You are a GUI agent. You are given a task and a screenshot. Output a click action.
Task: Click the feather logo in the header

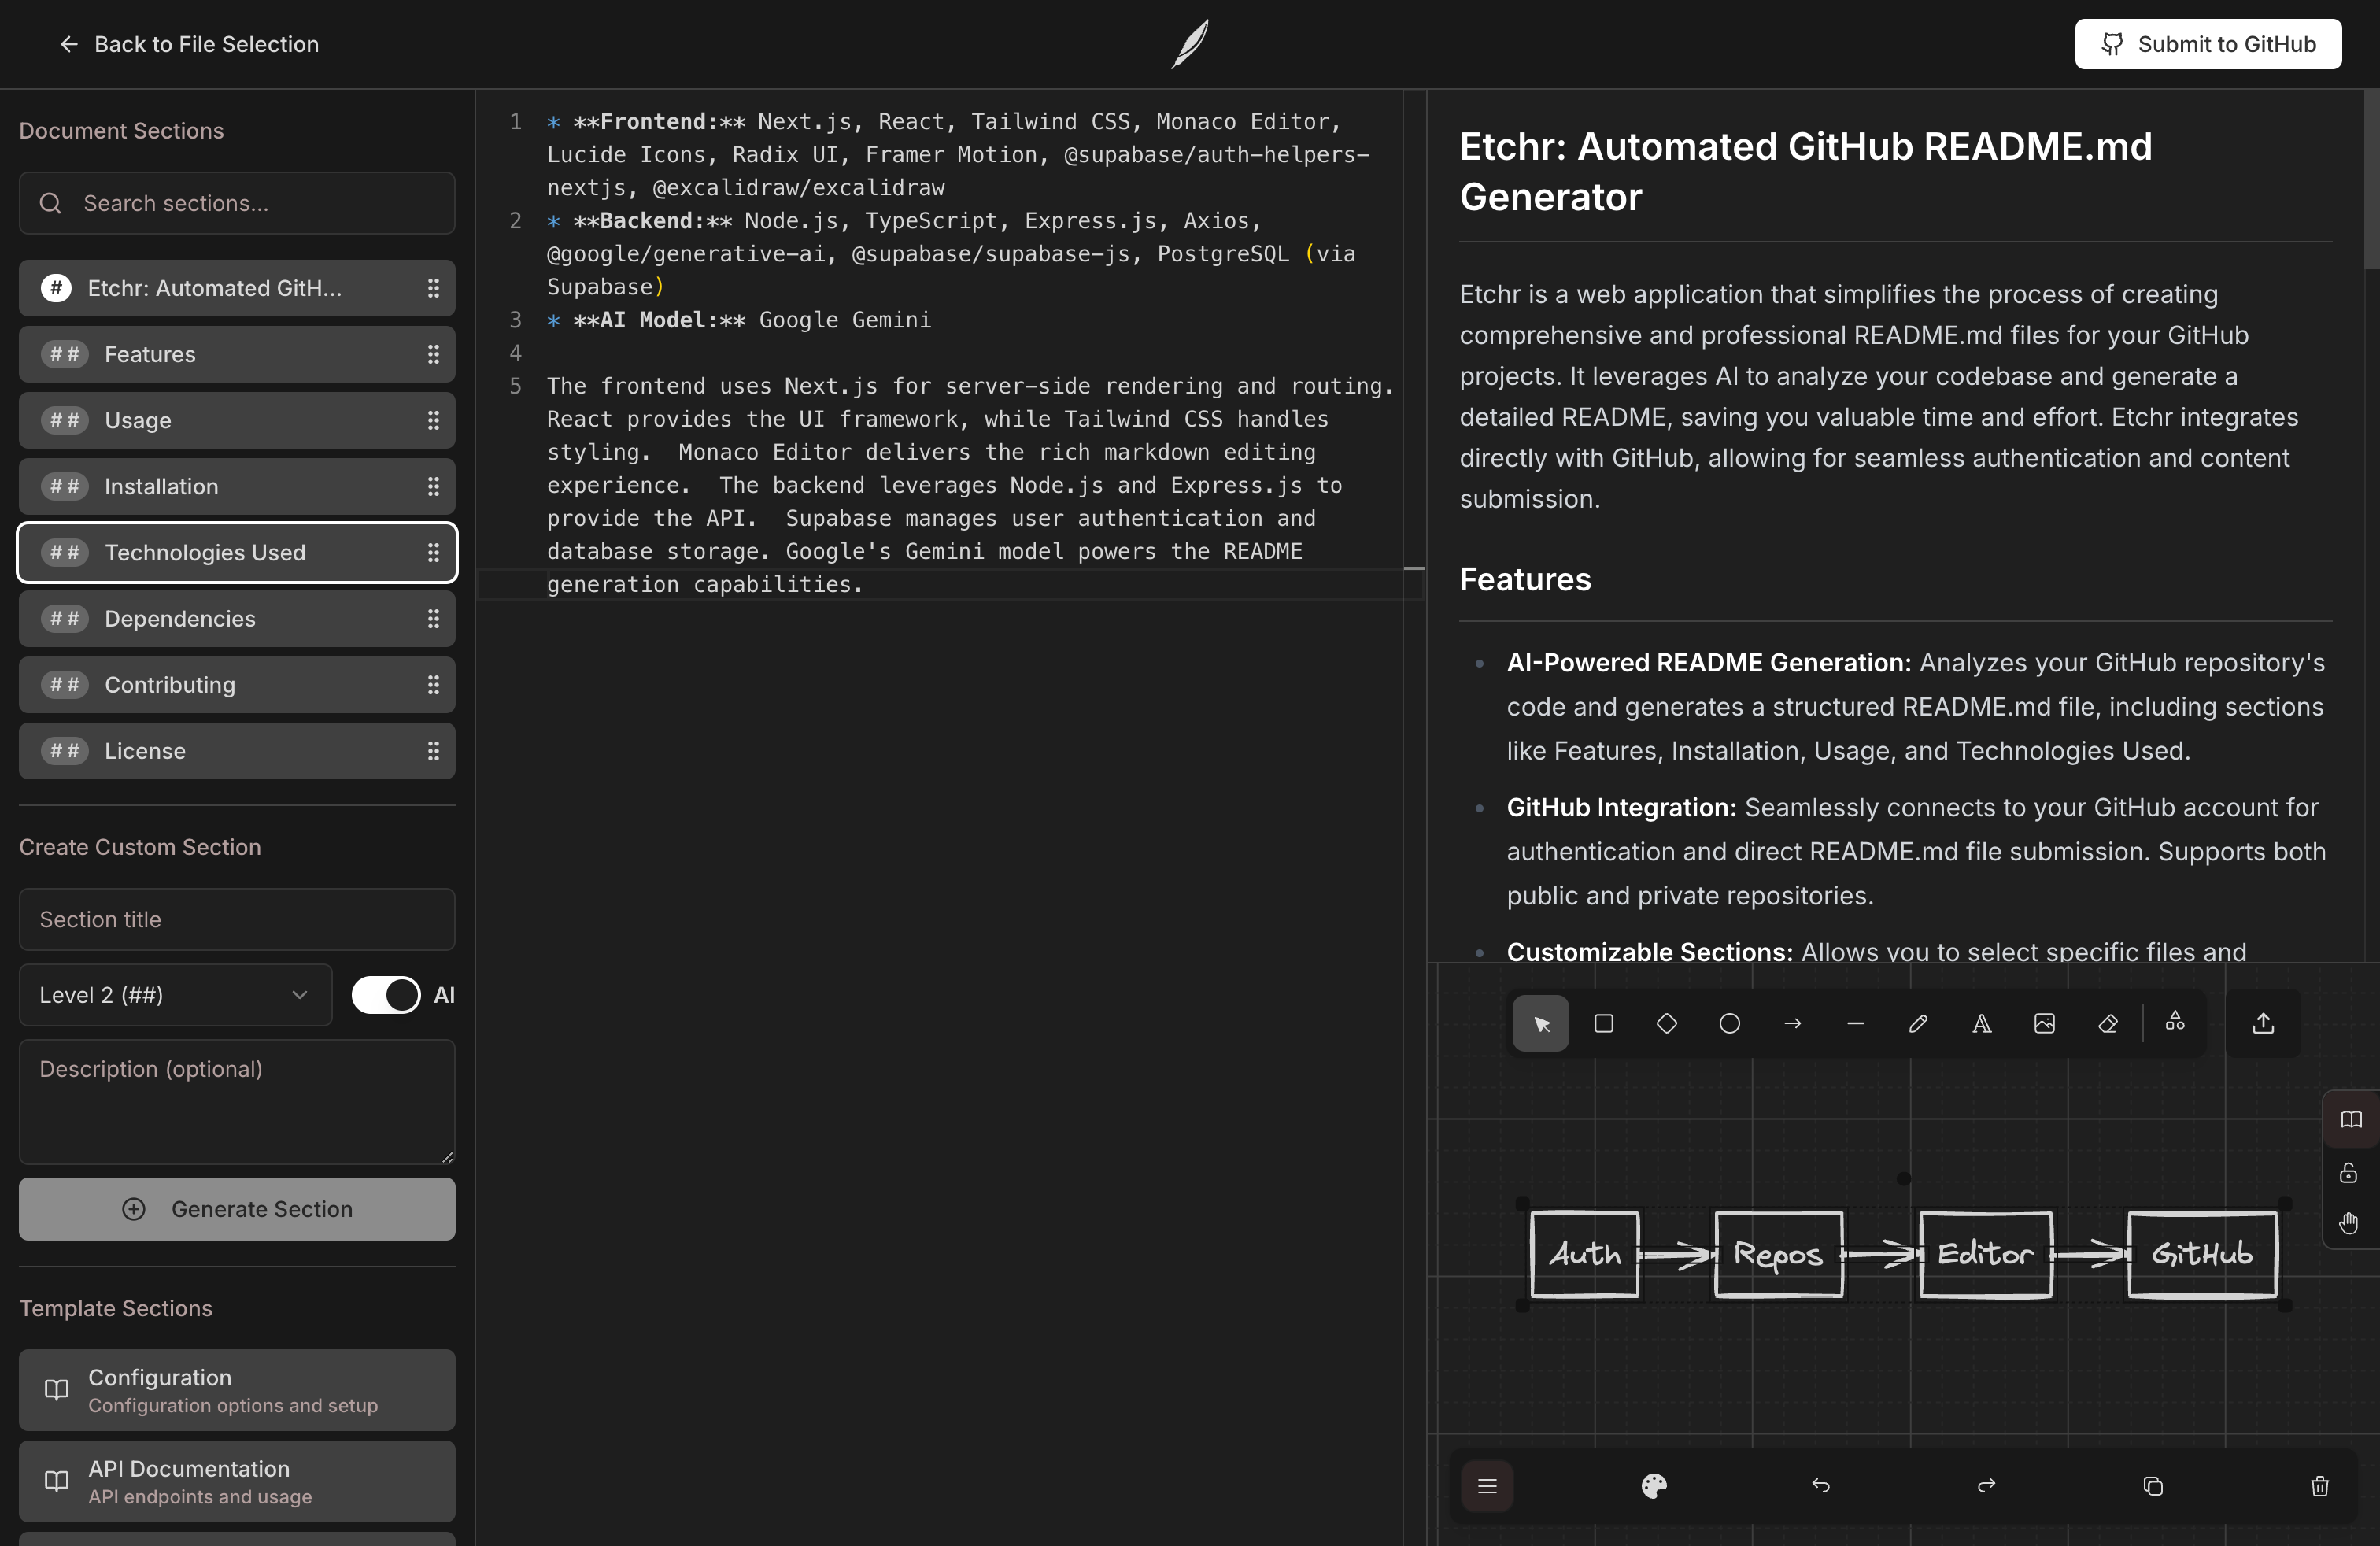point(1190,44)
